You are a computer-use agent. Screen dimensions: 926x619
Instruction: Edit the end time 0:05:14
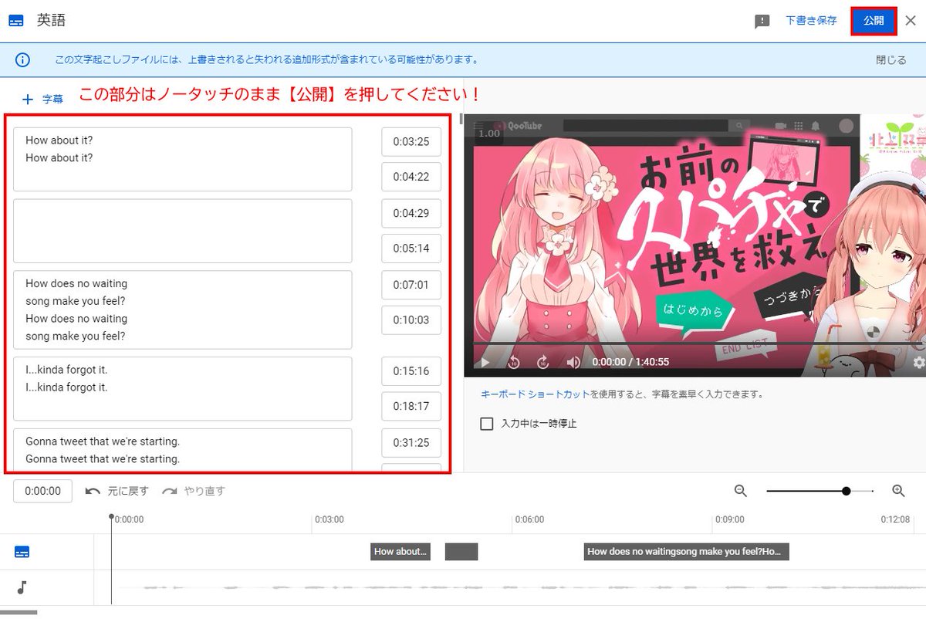(411, 249)
